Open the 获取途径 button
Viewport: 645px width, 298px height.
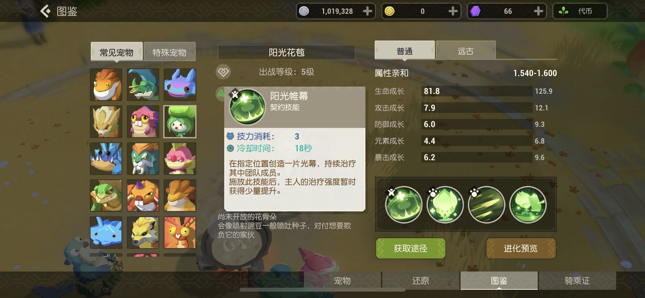pos(410,248)
